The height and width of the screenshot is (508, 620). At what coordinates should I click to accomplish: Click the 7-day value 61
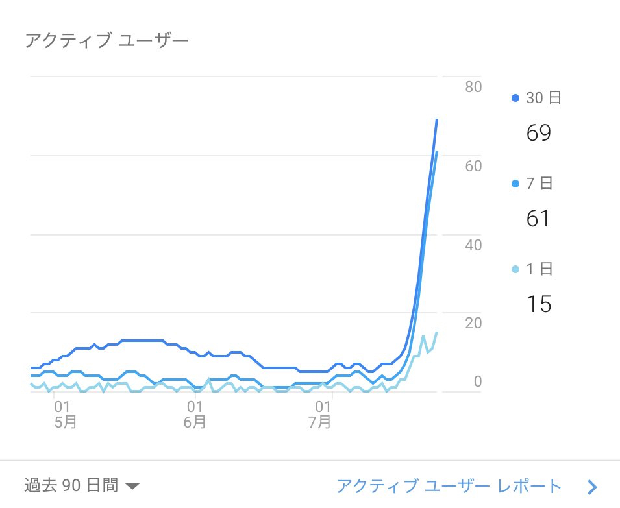point(538,219)
